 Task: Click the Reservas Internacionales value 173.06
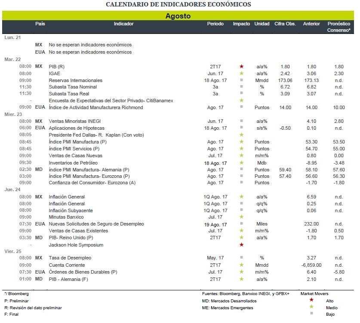285,80
